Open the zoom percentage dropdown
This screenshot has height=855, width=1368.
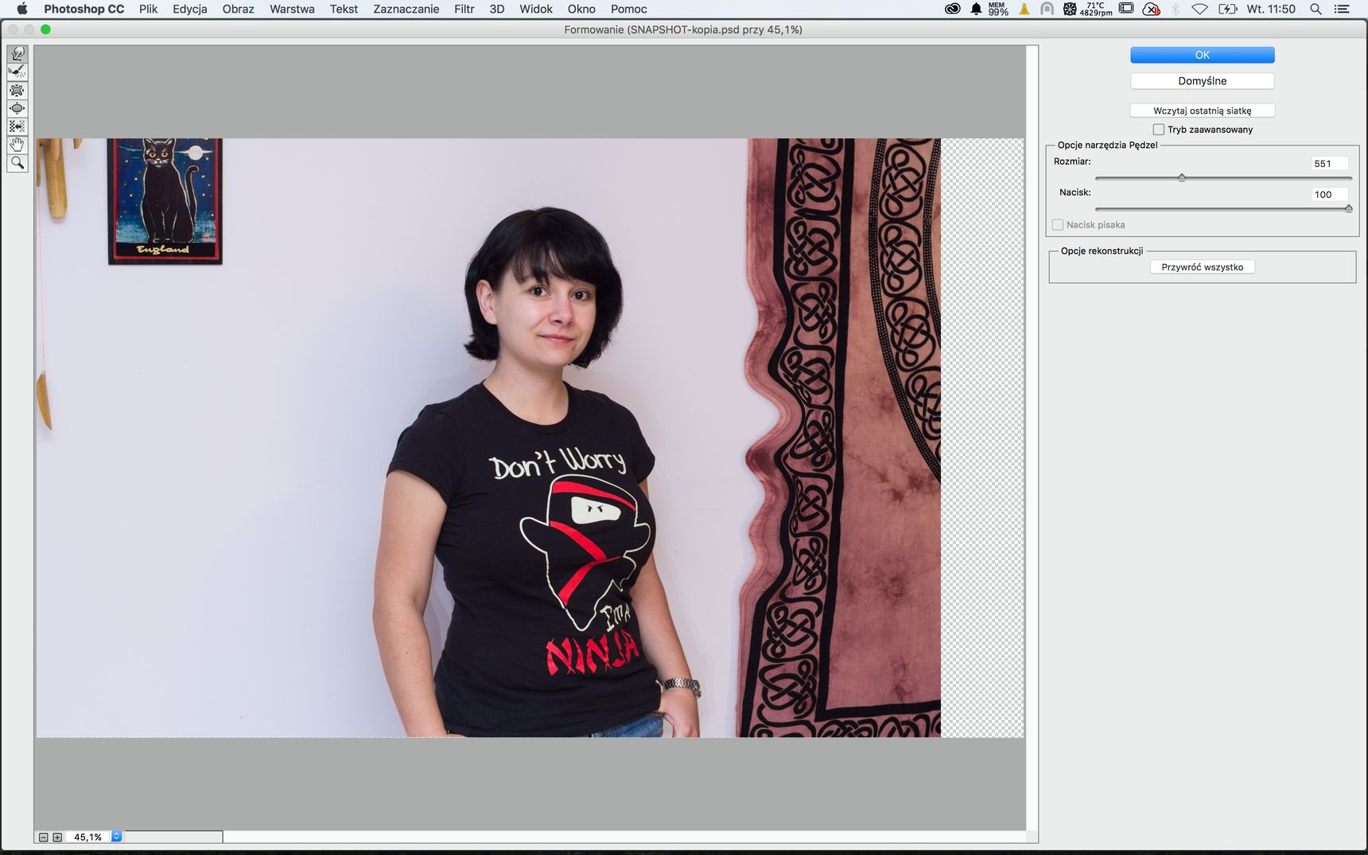[x=116, y=837]
